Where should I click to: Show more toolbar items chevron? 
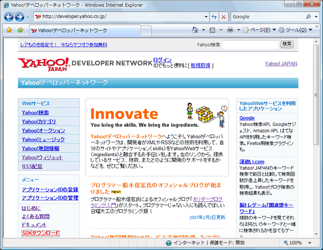click(317, 26)
